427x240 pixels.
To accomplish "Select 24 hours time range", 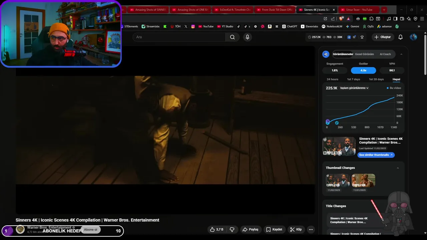I will 332,79.
